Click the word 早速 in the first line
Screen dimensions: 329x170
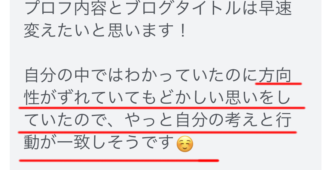pyautogui.click(x=275, y=8)
